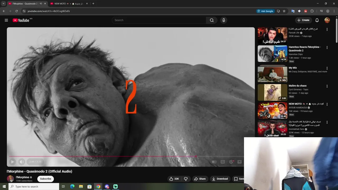
Task: Play the video with the play button
Action: 12,162
